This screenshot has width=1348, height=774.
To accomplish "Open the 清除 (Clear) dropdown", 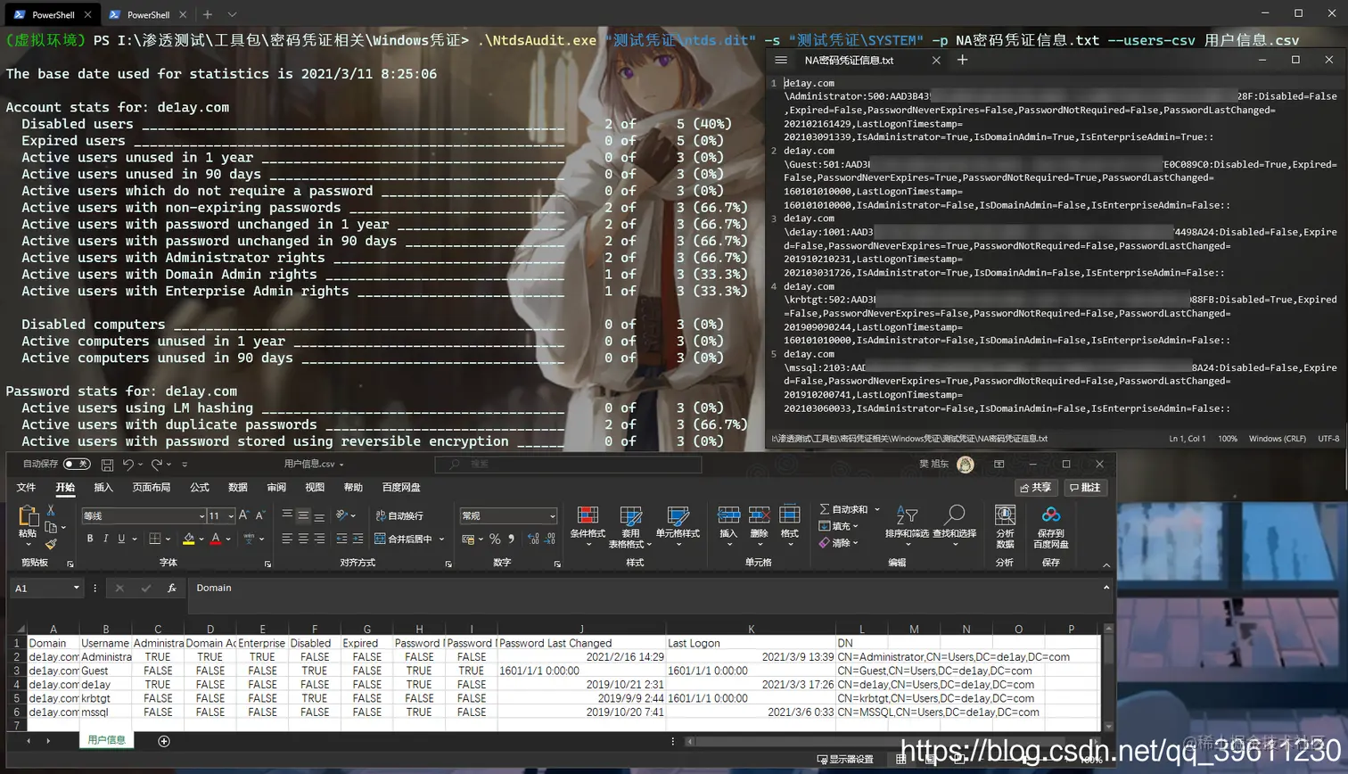I will (x=838, y=542).
